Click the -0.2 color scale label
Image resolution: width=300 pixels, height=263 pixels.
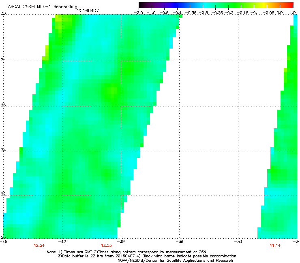pyautogui.click(x=229, y=13)
